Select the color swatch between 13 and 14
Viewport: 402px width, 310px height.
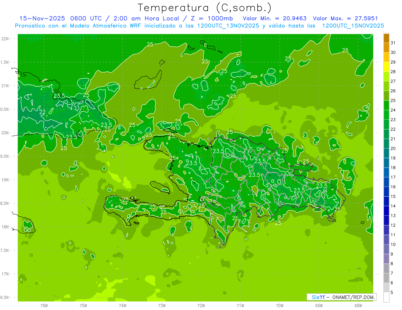(386, 211)
